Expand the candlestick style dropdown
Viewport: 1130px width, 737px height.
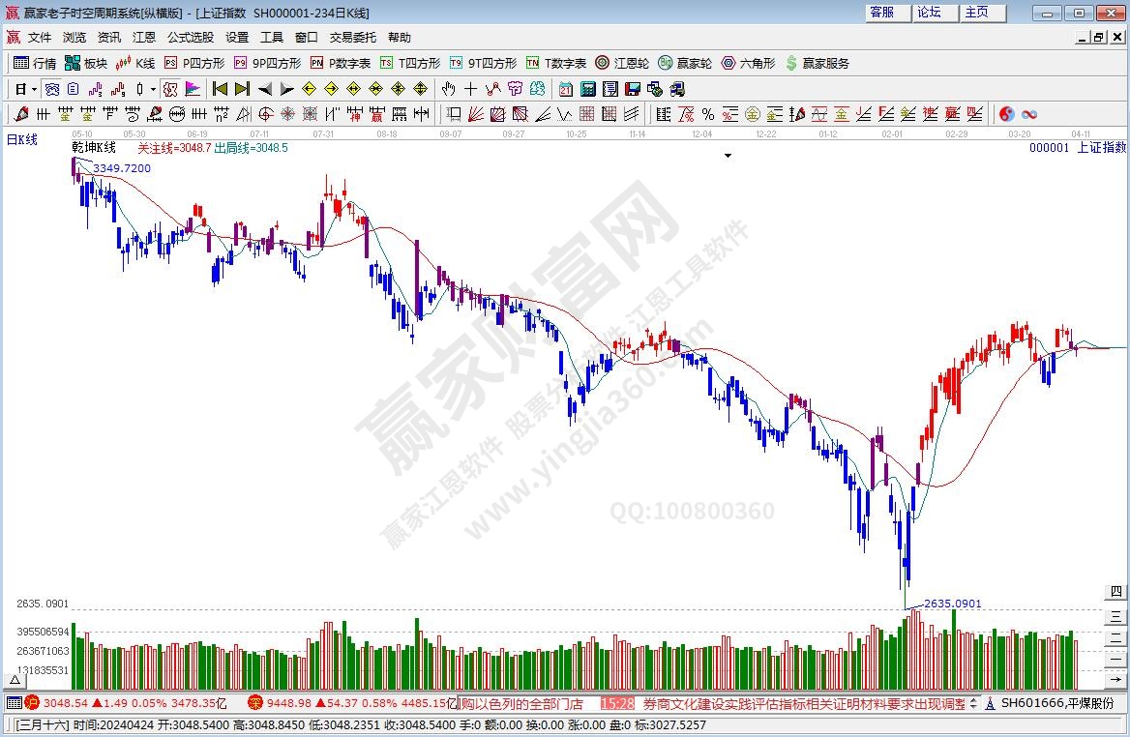click(153, 89)
